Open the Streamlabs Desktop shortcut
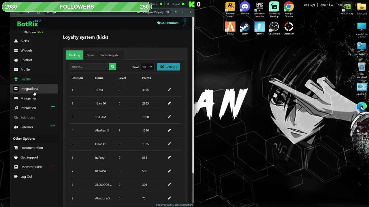Image resolution: width=369 pixels, height=207 pixels. click(274, 10)
